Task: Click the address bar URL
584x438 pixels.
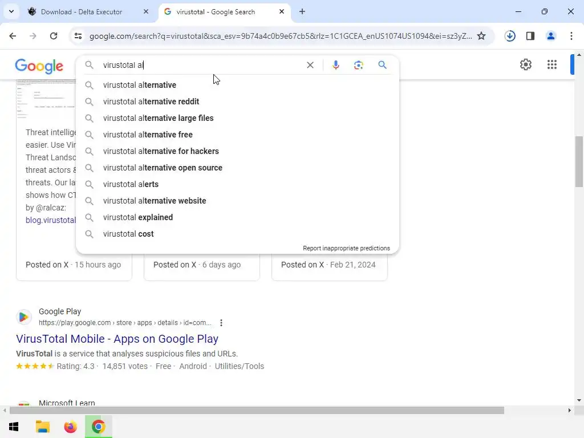Action: [x=281, y=36]
